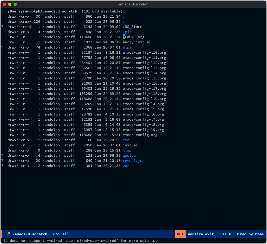Open the etc directory

[126, 140]
